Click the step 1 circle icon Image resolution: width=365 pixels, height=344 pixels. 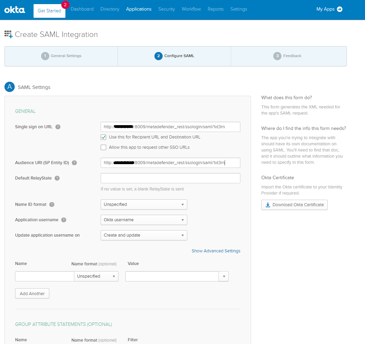click(45, 56)
